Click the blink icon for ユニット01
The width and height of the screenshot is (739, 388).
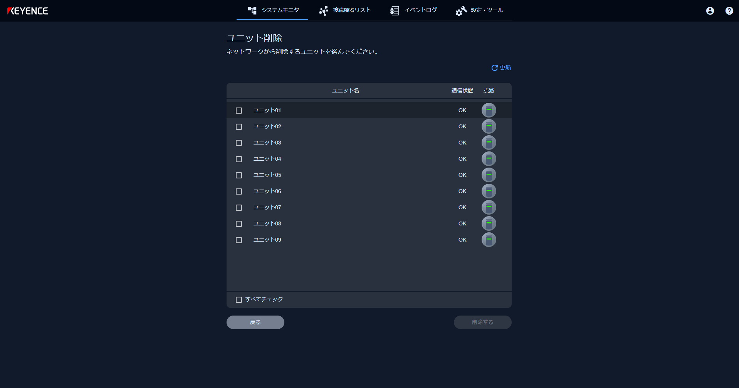(489, 110)
